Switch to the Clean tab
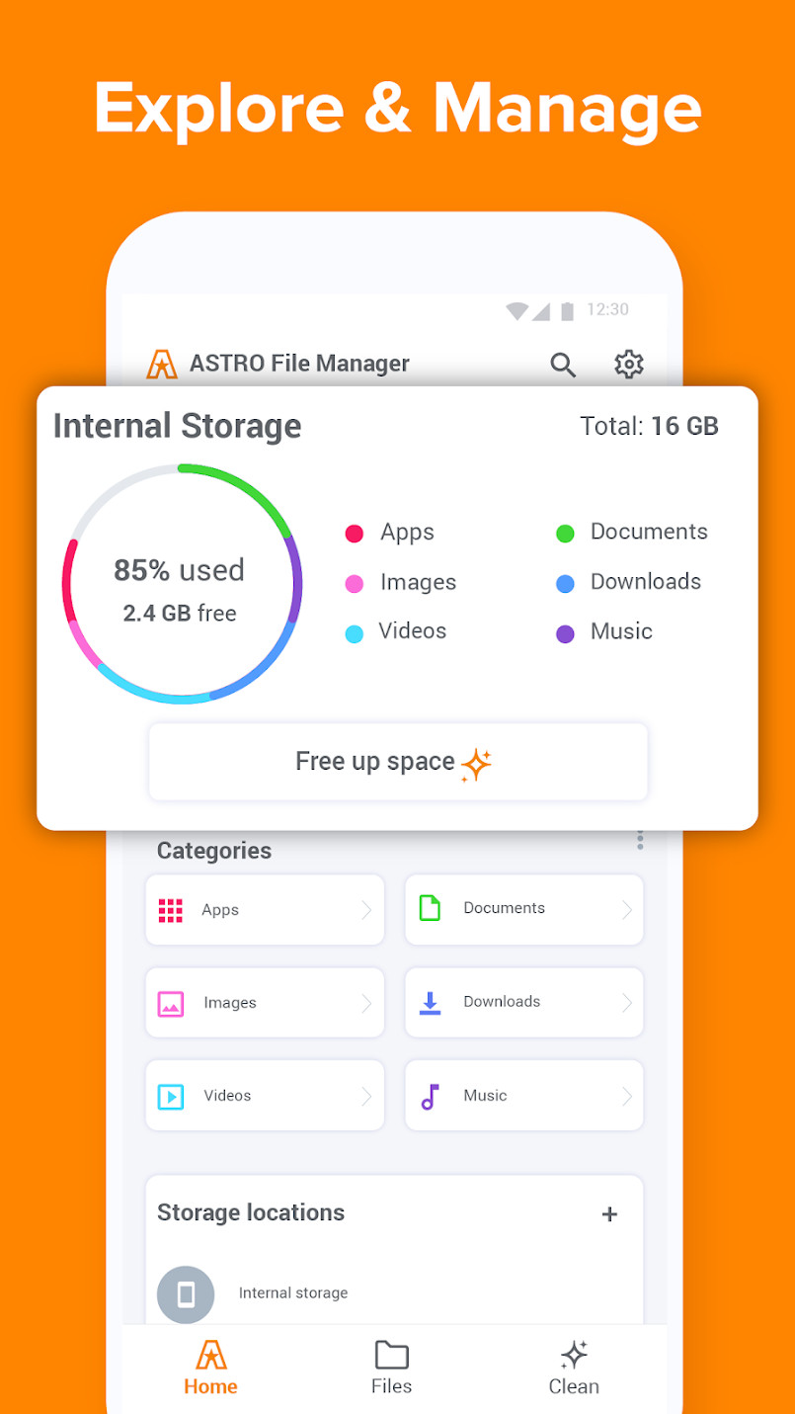 coord(574,1367)
